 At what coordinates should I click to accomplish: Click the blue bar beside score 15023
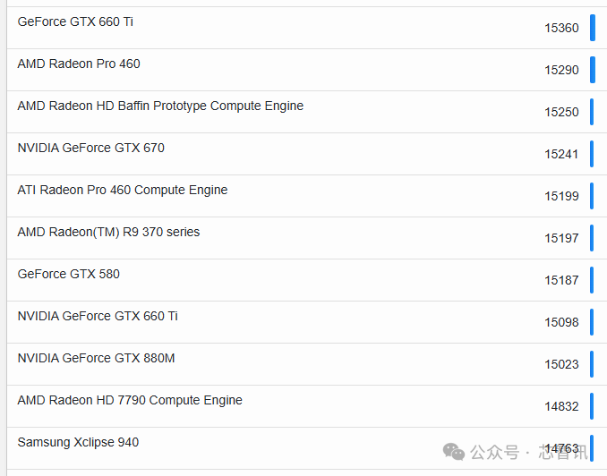pyautogui.click(x=592, y=364)
